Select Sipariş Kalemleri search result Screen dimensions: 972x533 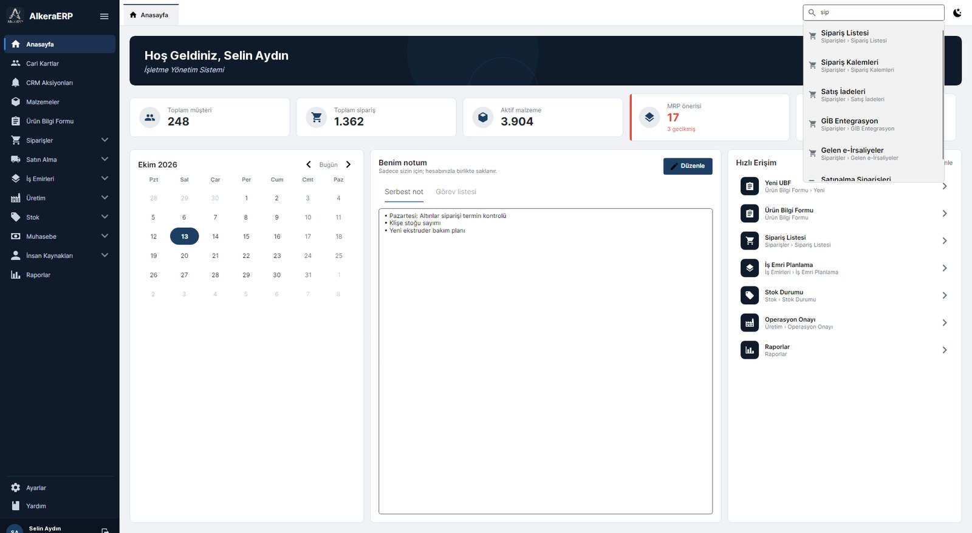873,66
